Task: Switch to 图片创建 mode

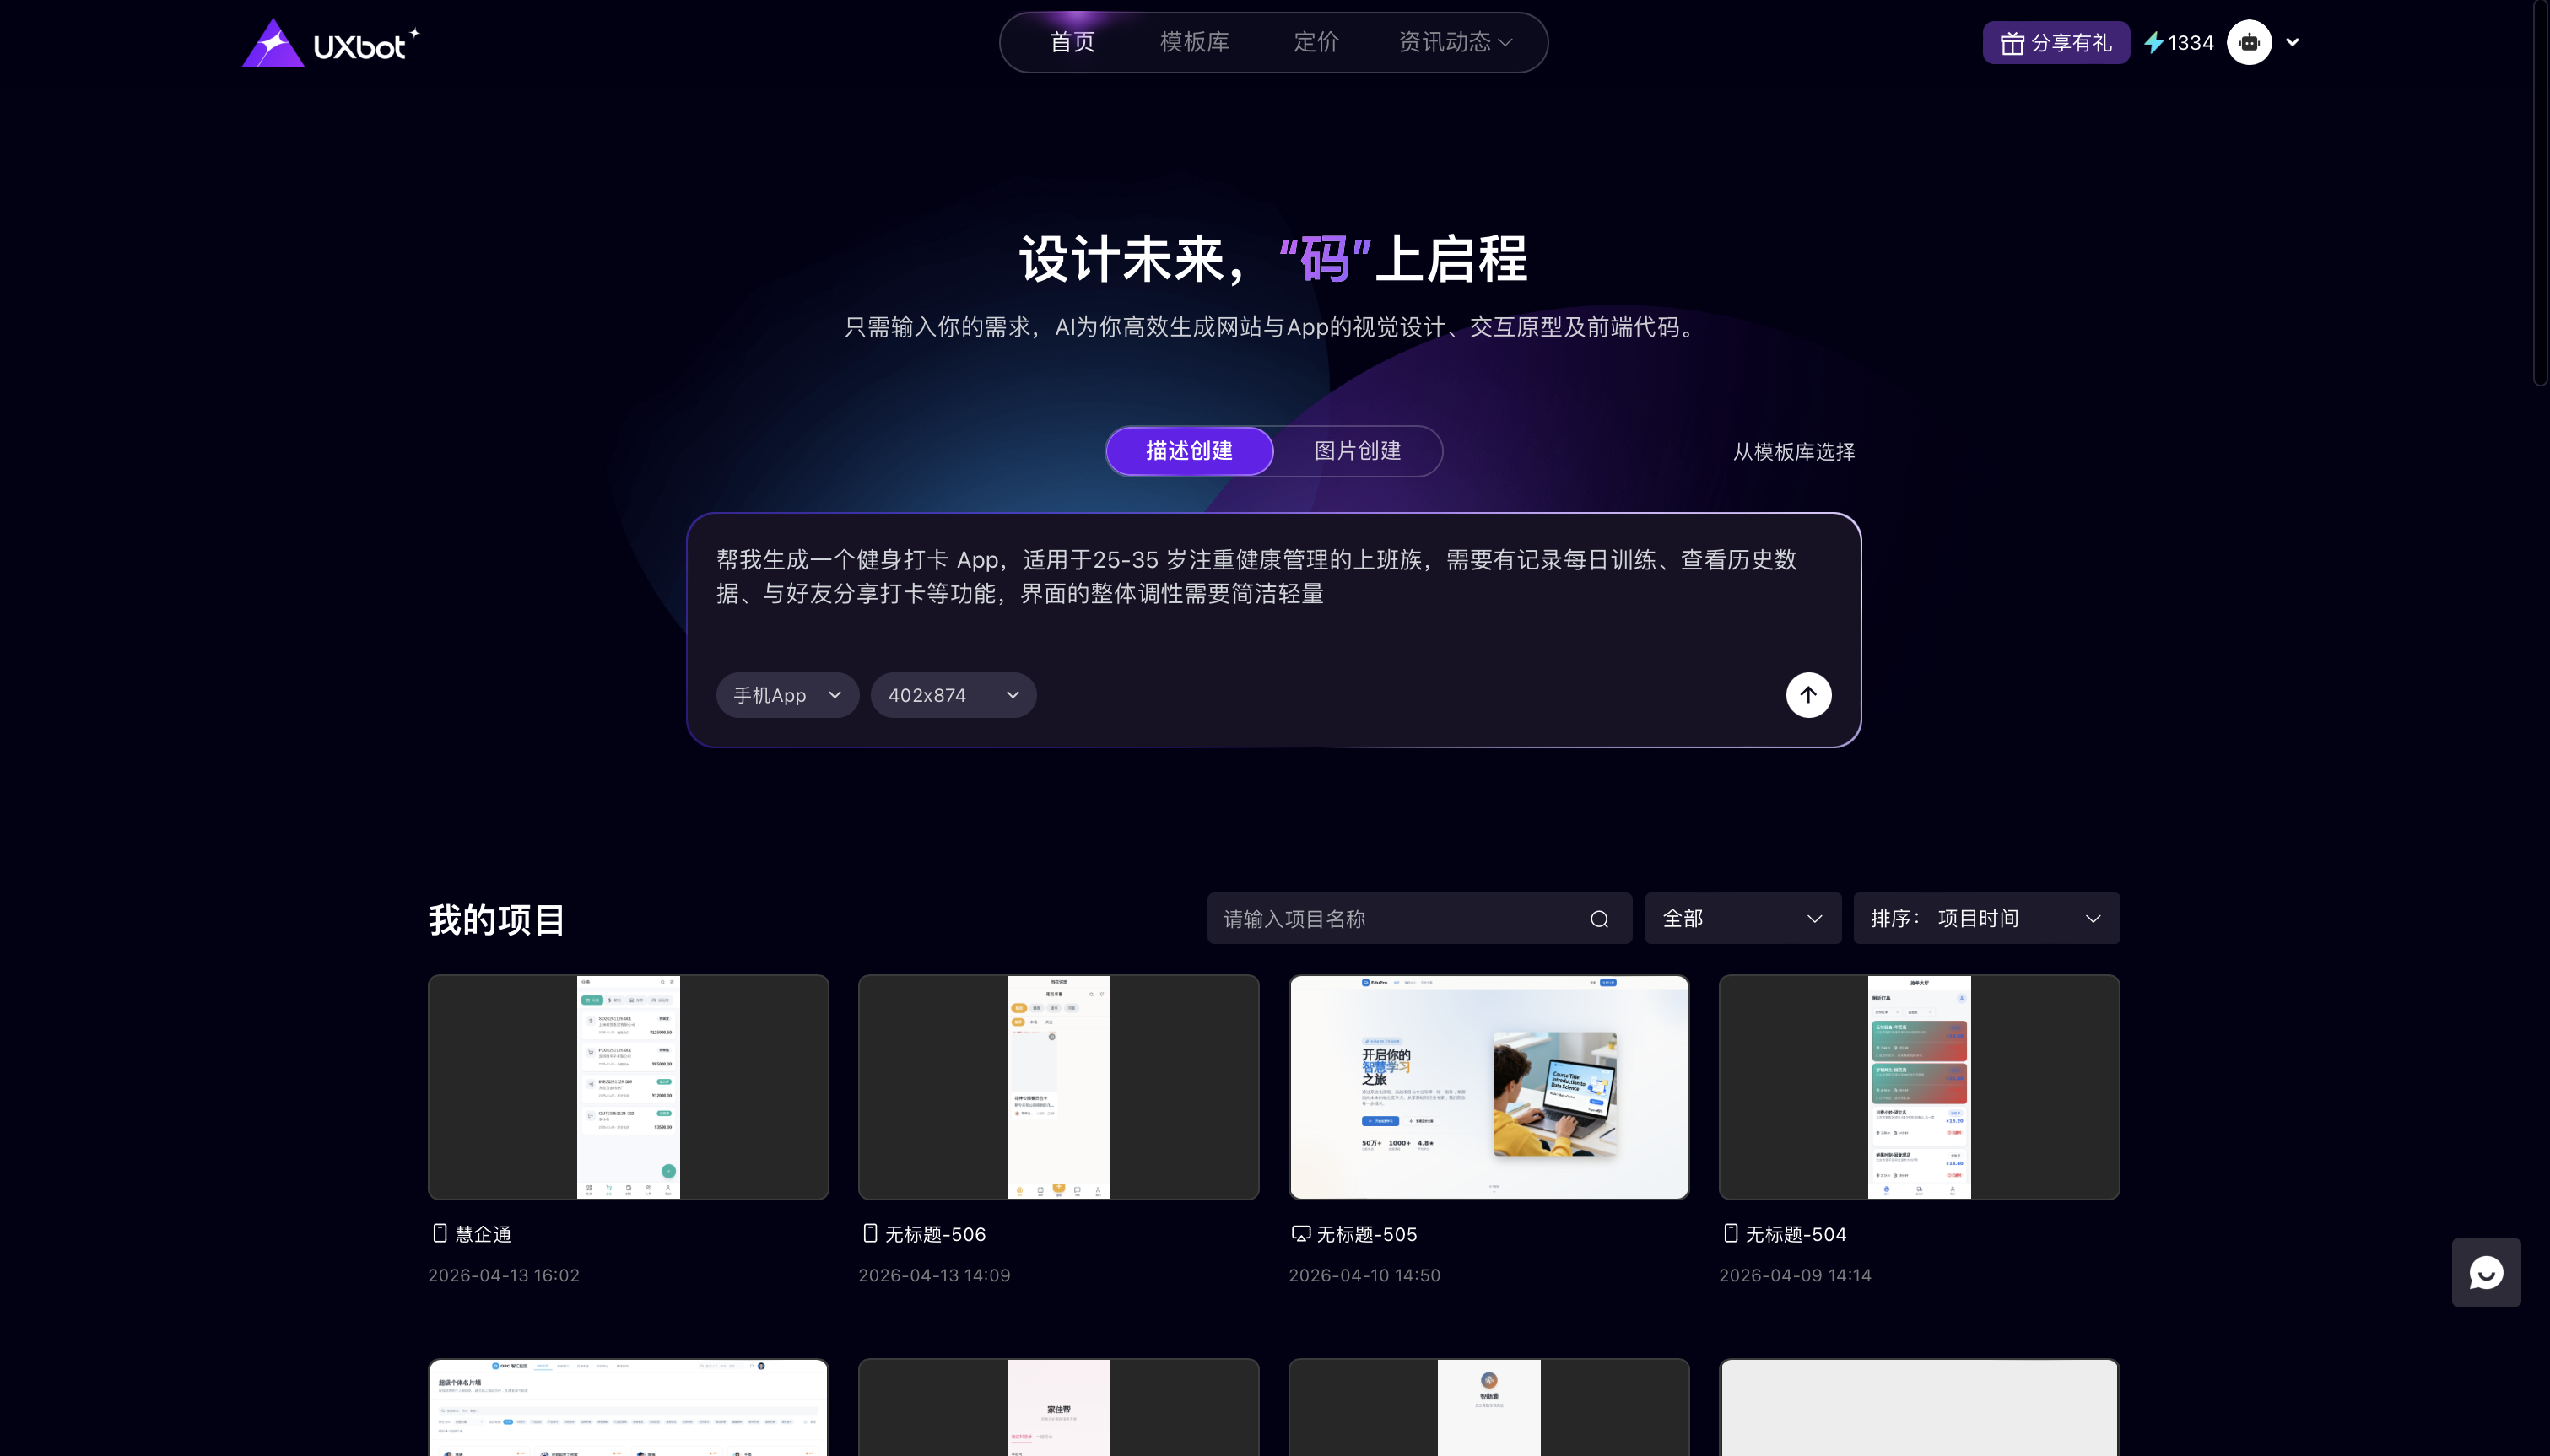Action: (x=1357, y=451)
